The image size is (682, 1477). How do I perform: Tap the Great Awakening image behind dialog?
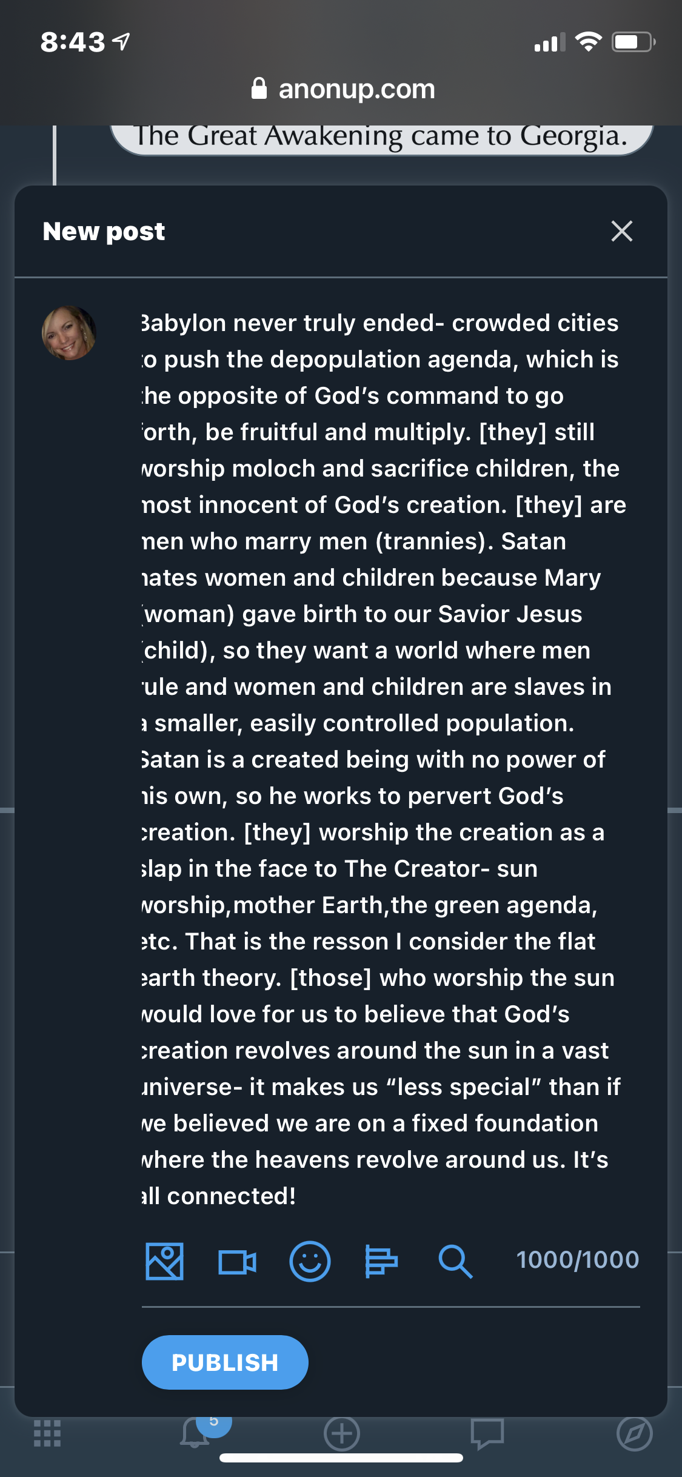pyautogui.click(x=382, y=138)
